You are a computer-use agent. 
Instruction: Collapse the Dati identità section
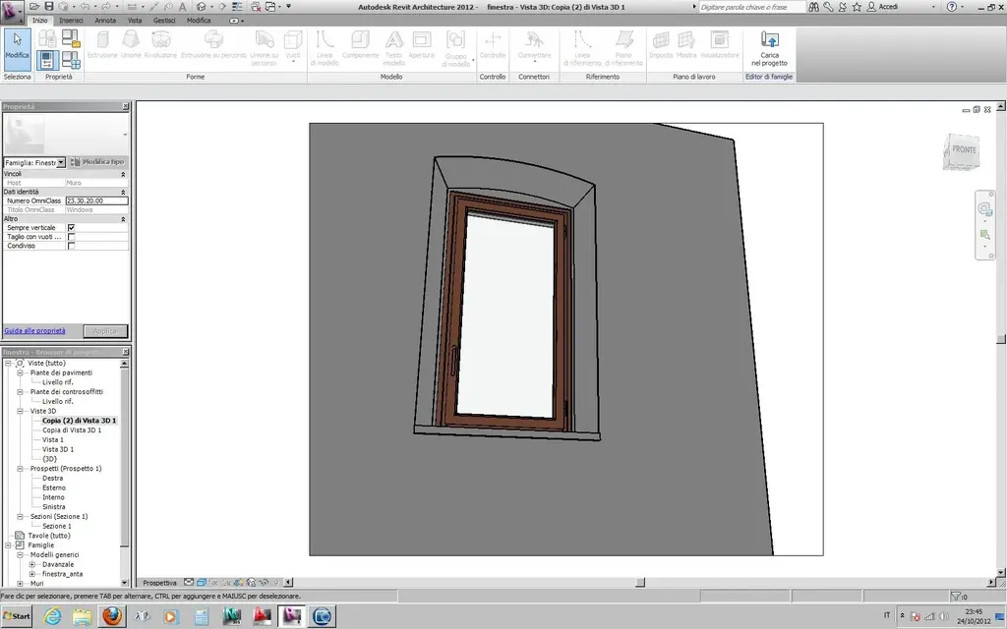point(123,192)
